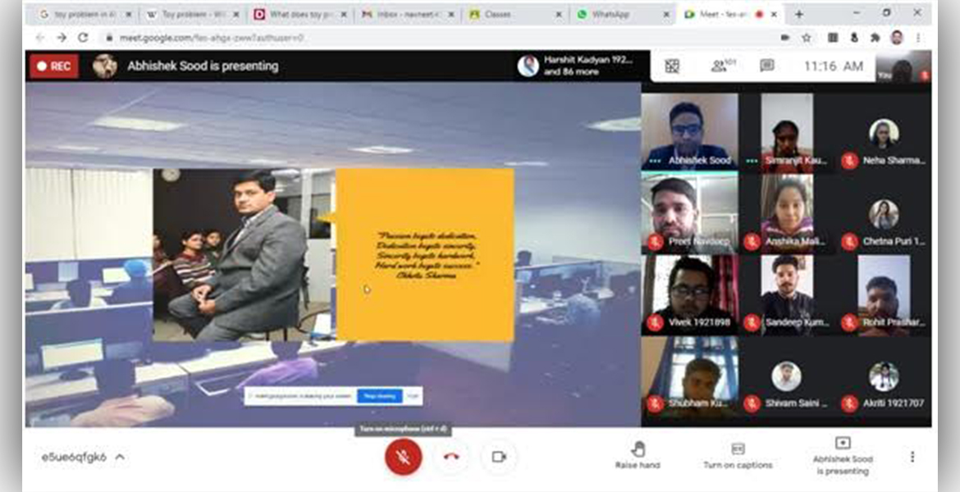This screenshot has height=492, width=960.
Task: Open the Chrome profile avatar
Action: (897, 38)
